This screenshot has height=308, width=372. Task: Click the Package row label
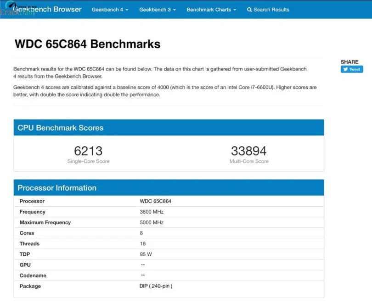tap(30, 286)
